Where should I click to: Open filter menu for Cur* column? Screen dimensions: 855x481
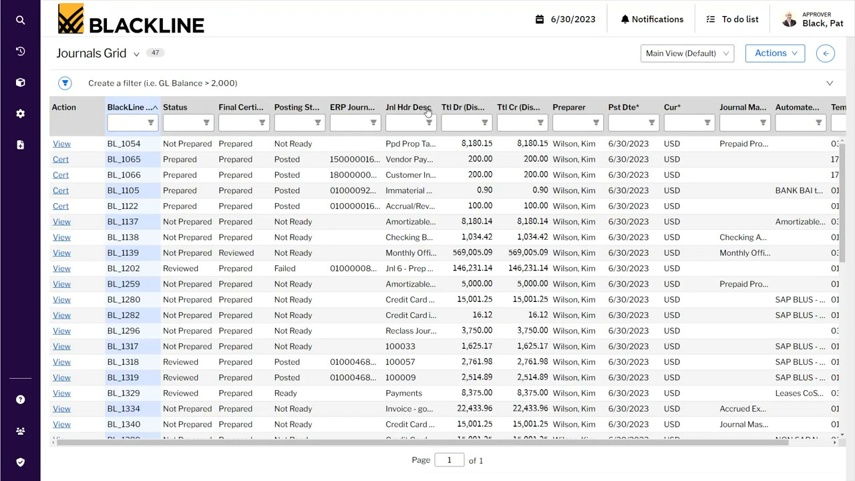pos(707,123)
